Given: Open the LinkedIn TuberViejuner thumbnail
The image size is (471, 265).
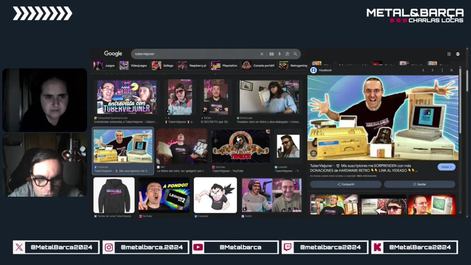Looking at the screenshot, I should pos(288,146).
